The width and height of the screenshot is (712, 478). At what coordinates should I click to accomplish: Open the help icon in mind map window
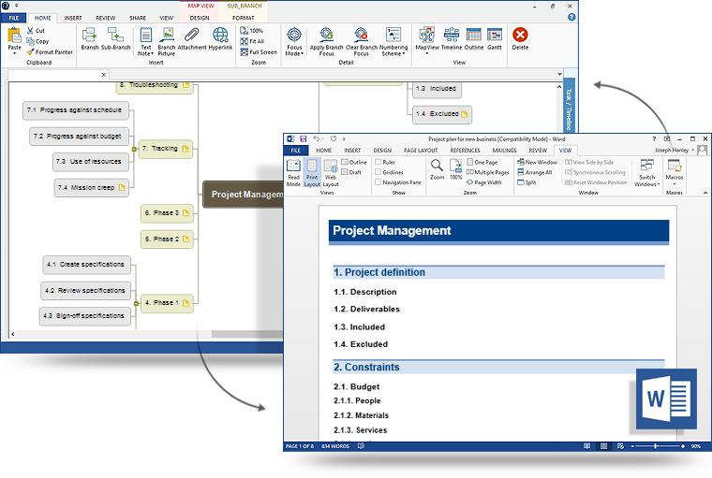(571, 17)
